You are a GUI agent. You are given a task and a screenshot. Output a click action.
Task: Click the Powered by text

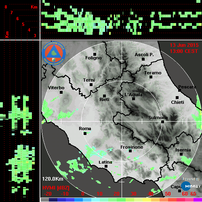(x=191, y=179)
